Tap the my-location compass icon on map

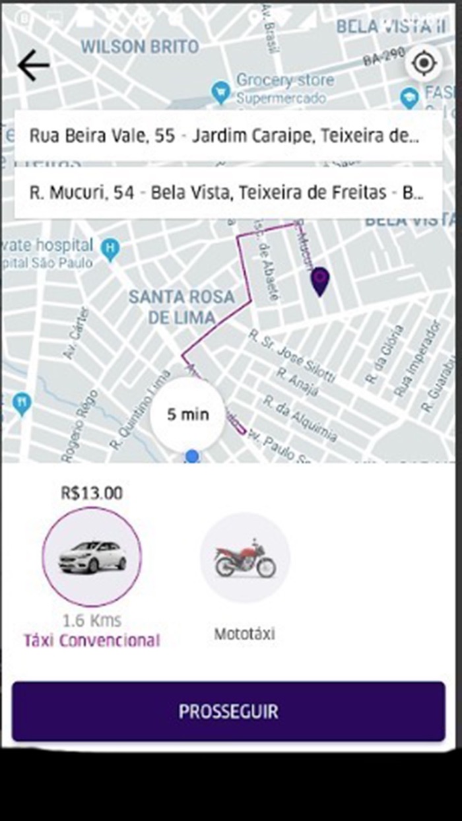tap(423, 62)
